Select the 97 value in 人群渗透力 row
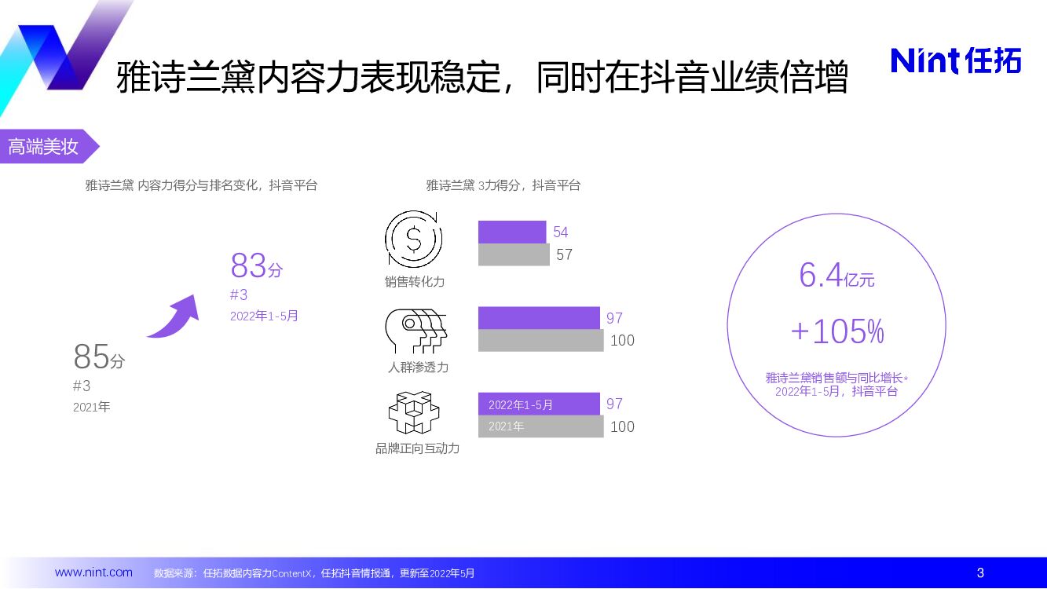 (614, 318)
